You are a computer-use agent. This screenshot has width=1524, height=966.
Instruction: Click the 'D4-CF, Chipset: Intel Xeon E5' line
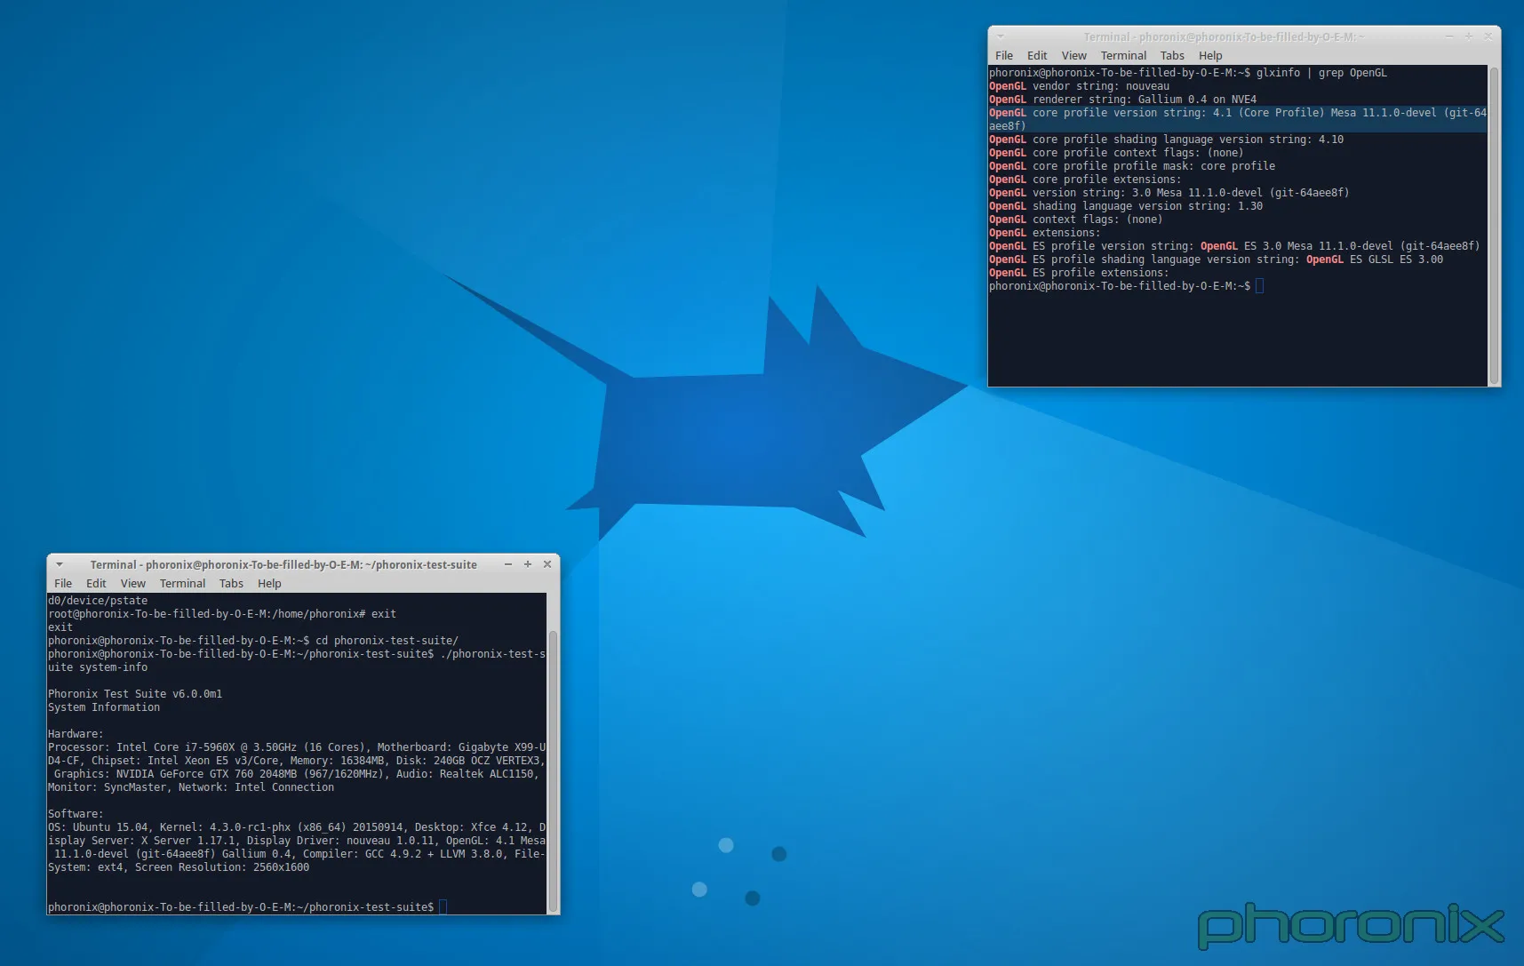point(297,761)
